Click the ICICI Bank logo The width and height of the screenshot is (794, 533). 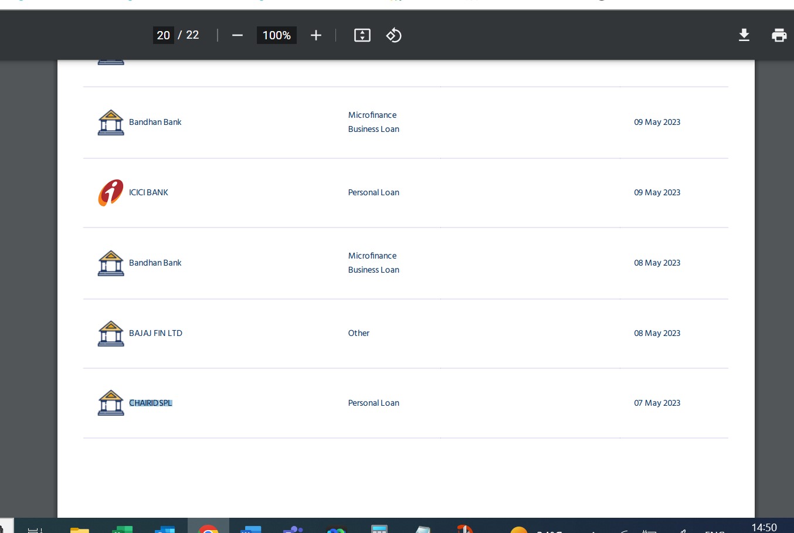pos(111,193)
